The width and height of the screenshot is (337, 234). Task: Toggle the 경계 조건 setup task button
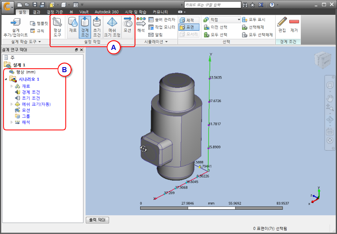click(85, 27)
